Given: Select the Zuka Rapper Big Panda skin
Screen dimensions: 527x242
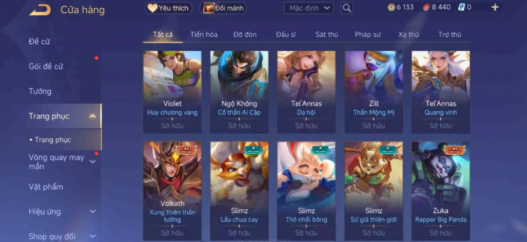Looking at the screenshot, I should click(x=440, y=190).
